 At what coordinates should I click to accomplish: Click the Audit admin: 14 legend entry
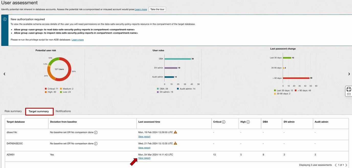(186, 89)
